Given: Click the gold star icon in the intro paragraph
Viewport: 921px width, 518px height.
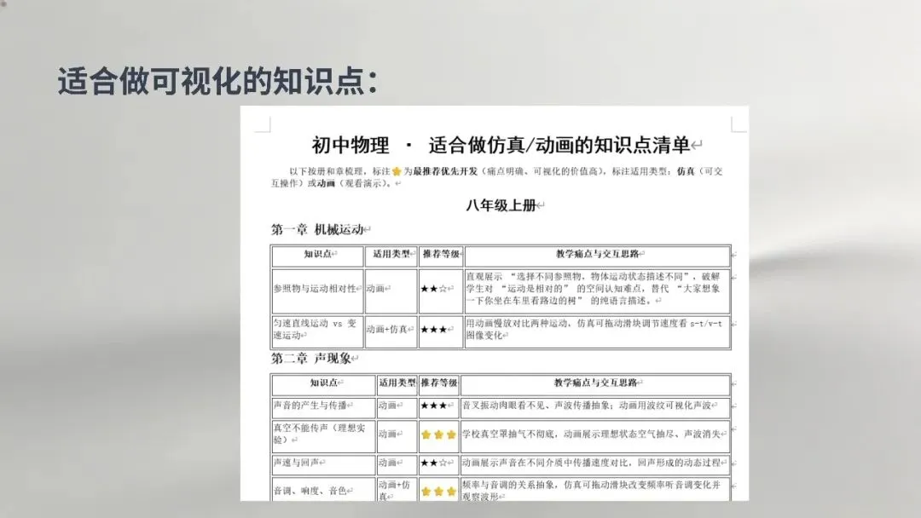Looking at the screenshot, I should click(397, 171).
